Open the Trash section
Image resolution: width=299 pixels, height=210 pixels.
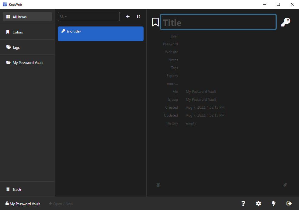17,189
